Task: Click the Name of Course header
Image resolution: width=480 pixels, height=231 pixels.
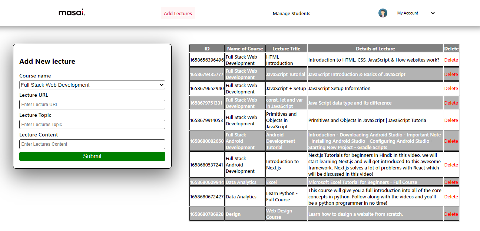Action: point(245,49)
